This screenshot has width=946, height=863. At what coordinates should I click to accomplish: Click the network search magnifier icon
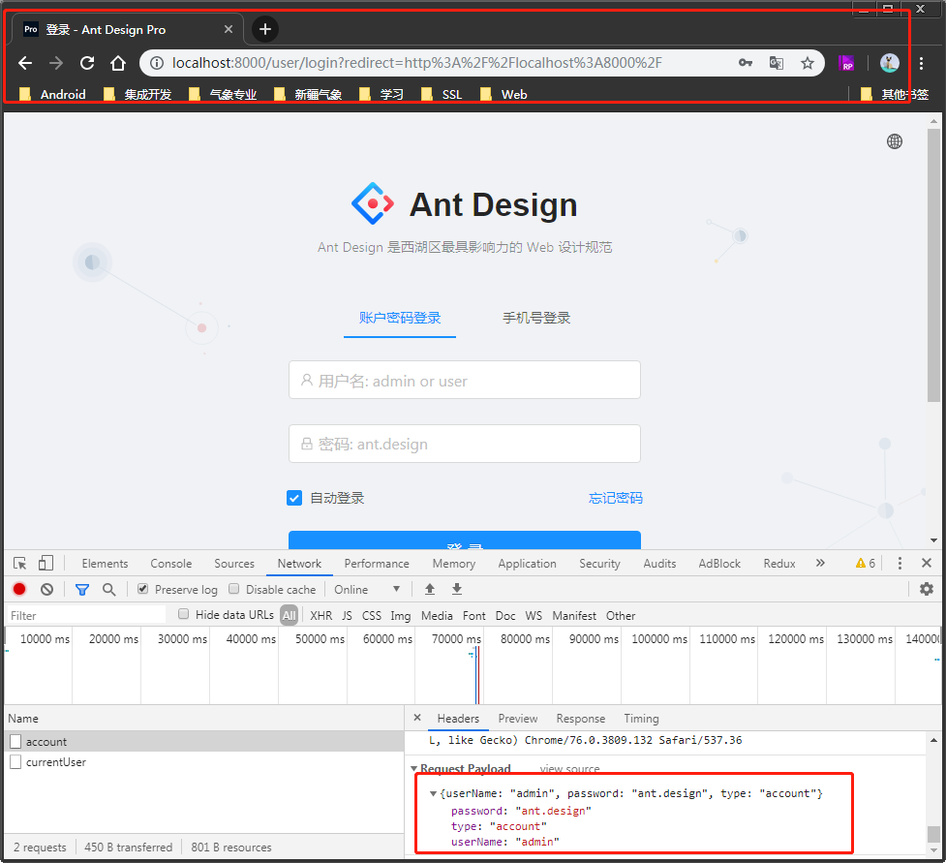point(108,589)
